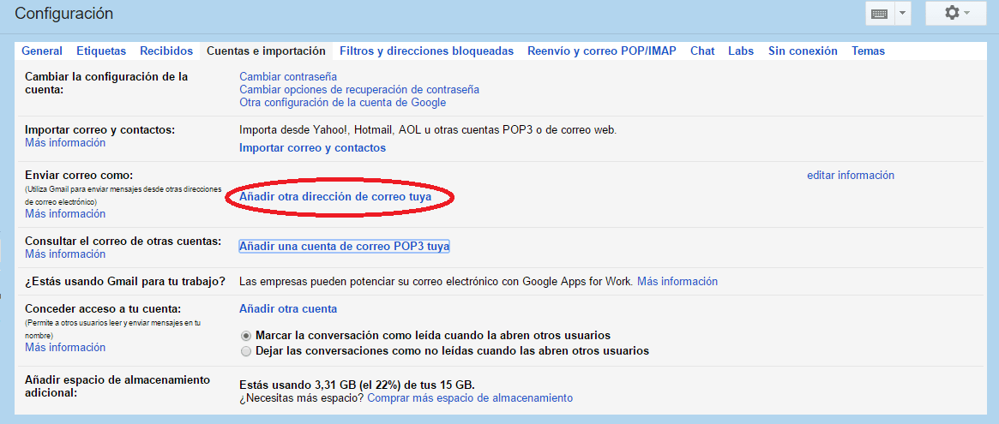Open the keyboard input method dropdown arrow

[902, 14]
